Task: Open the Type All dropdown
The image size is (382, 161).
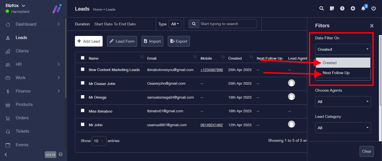Action: pyautogui.click(x=175, y=24)
